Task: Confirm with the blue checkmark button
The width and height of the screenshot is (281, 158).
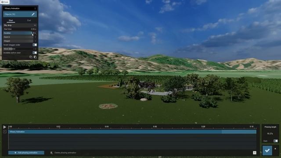Action: pyautogui.click(x=267, y=151)
